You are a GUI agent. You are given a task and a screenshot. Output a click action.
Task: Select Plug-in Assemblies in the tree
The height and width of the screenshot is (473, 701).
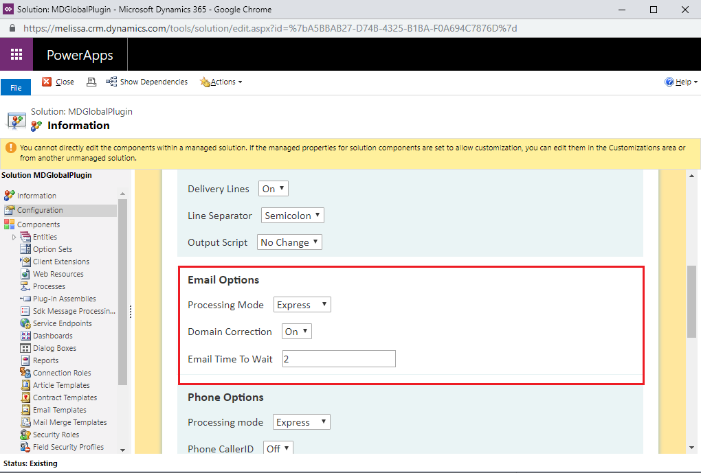65,299
